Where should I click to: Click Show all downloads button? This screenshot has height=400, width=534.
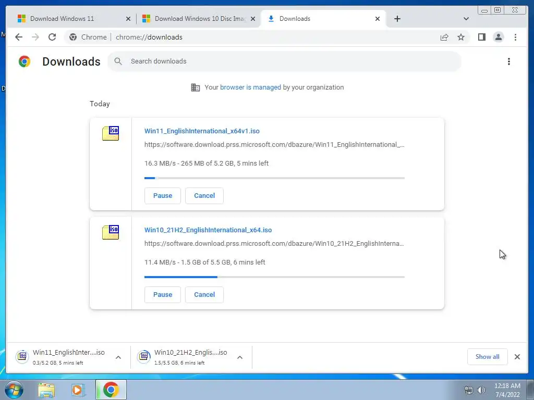[x=488, y=357]
